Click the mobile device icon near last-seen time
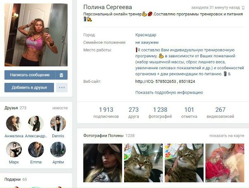Image resolution: width=249 pixels, height=188 pixels. [243, 7]
